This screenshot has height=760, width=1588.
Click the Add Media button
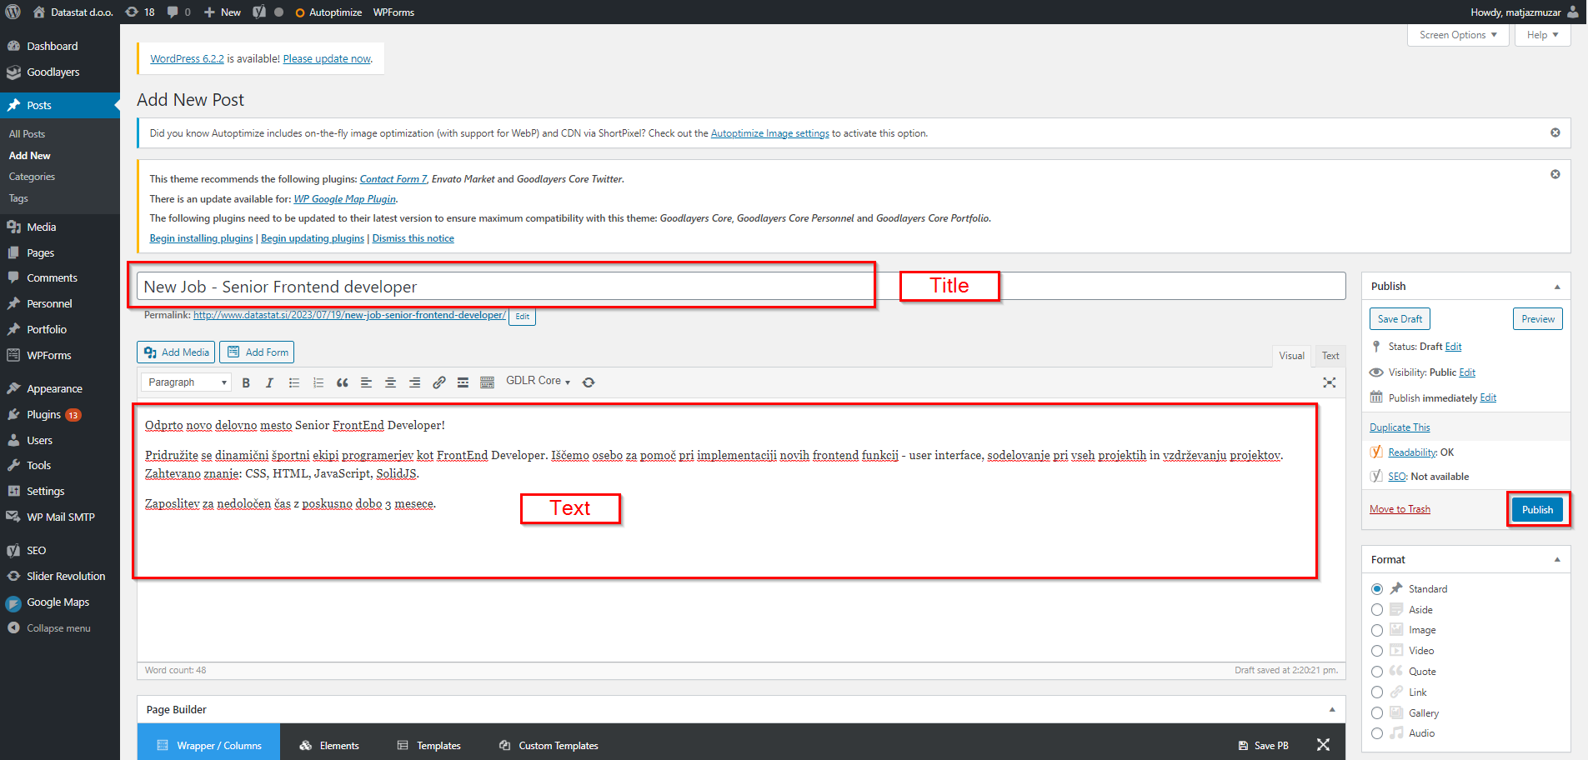(x=176, y=352)
